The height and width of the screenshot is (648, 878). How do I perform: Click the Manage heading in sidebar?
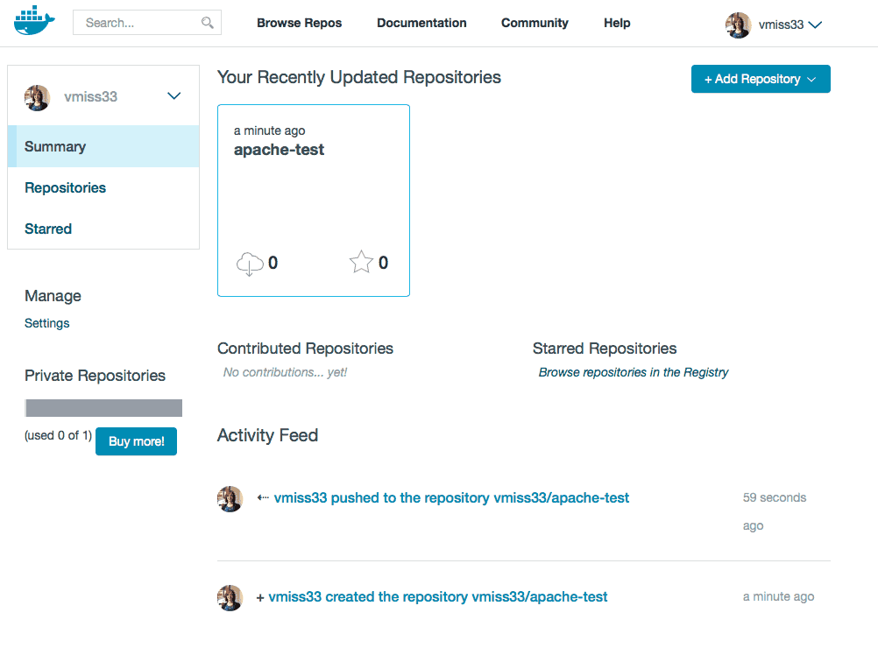coord(53,296)
